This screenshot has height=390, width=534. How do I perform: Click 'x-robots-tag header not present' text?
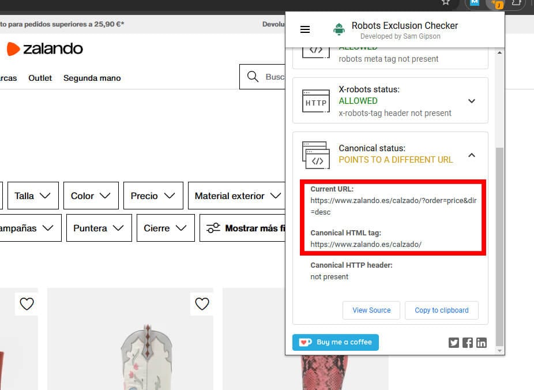click(x=394, y=113)
